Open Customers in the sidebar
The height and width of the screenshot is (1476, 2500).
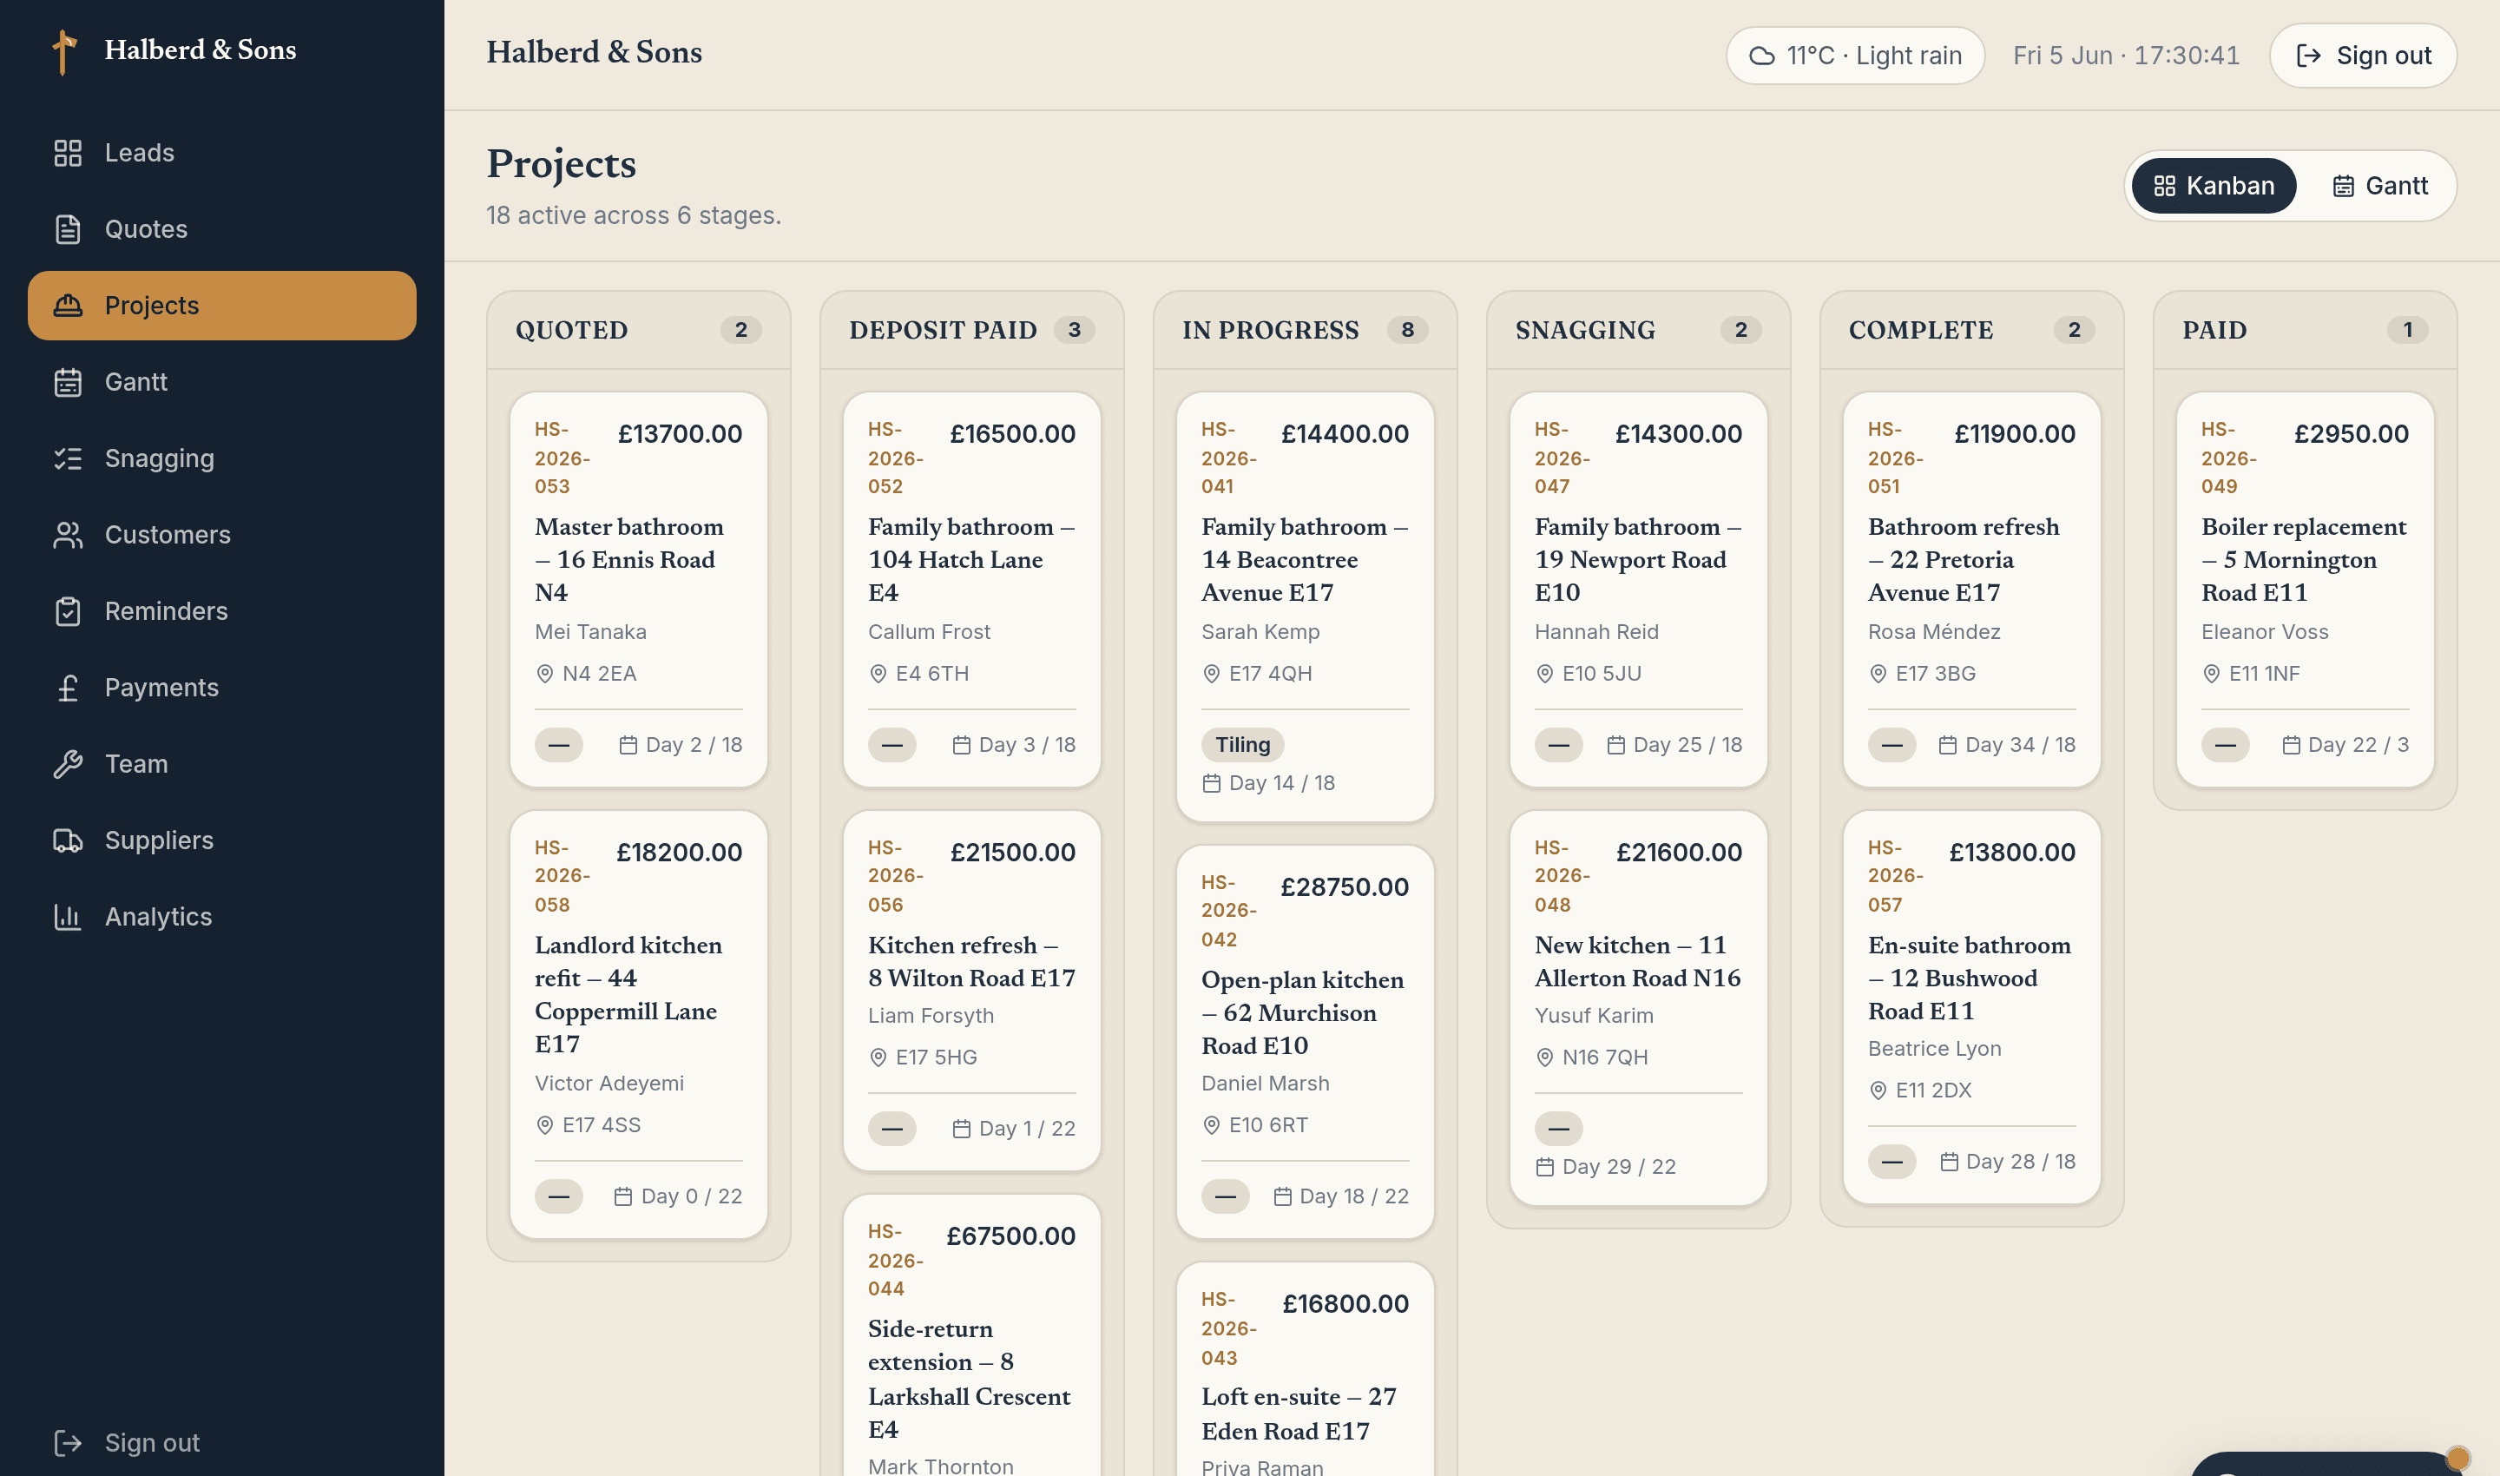point(221,535)
